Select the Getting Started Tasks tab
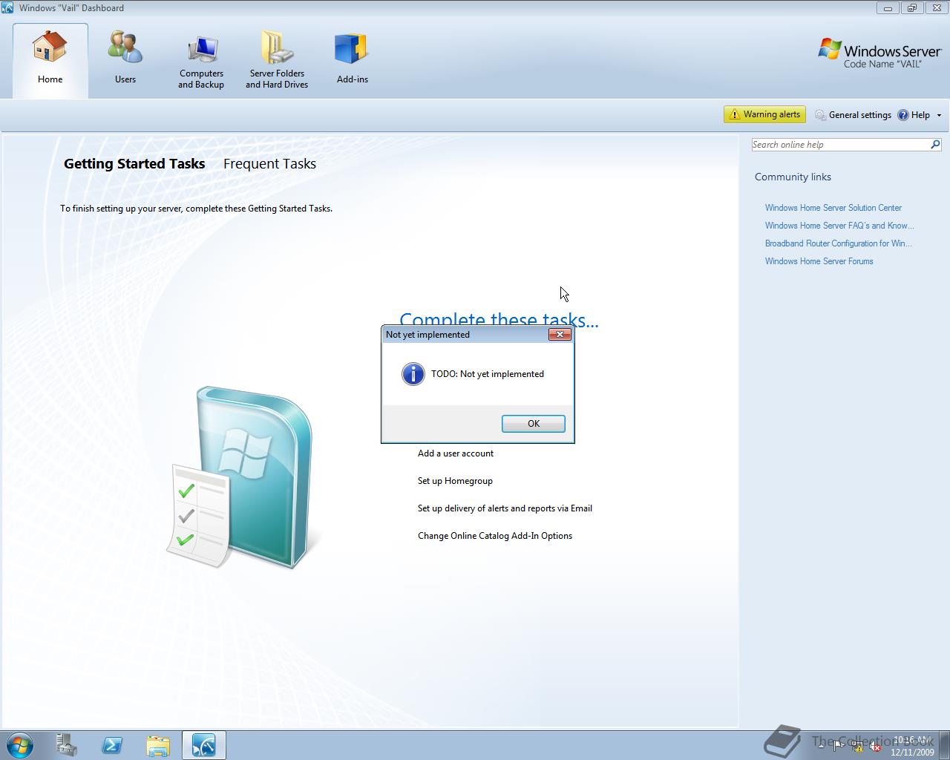The height and width of the screenshot is (760, 950). click(x=134, y=164)
